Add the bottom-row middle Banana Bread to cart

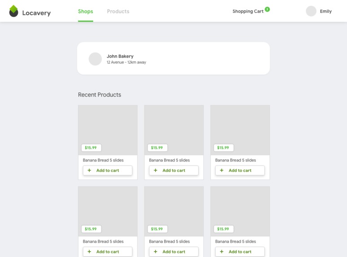tap(173, 252)
